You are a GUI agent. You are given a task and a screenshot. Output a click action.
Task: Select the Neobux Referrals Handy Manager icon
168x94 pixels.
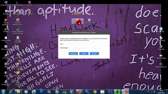click(18, 31)
